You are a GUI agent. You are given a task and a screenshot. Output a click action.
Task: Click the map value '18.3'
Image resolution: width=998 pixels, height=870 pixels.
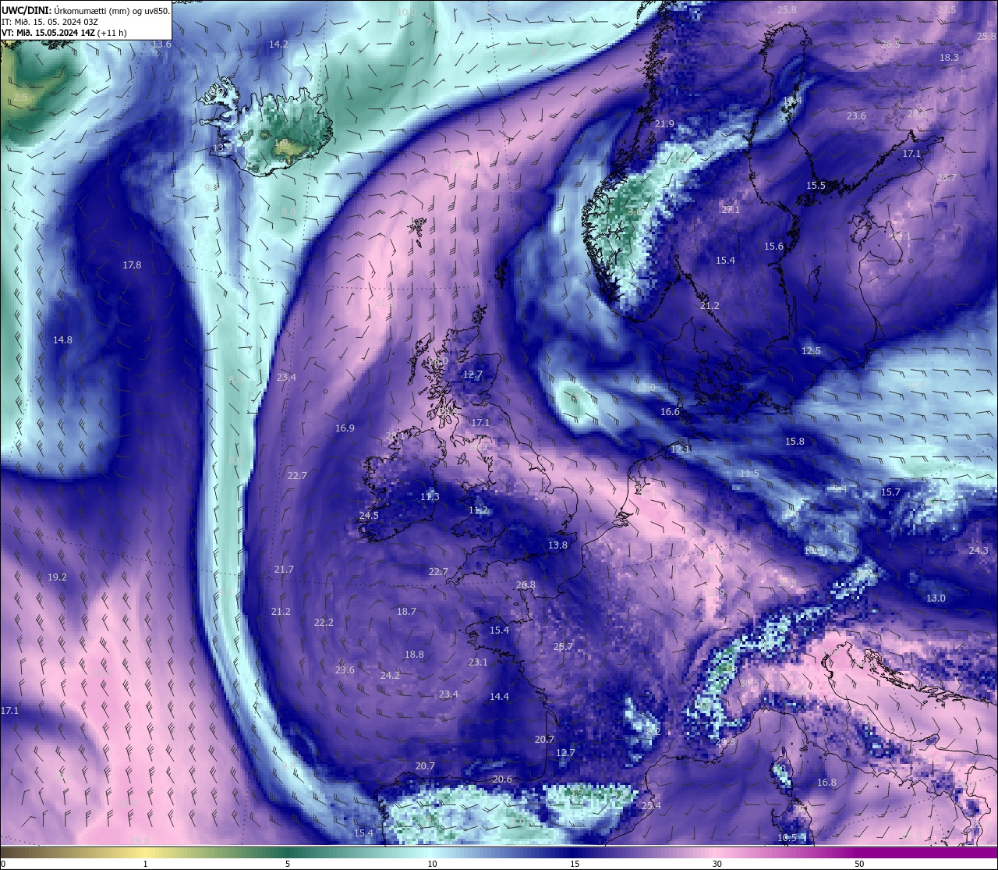pyautogui.click(x=949, y=58)
